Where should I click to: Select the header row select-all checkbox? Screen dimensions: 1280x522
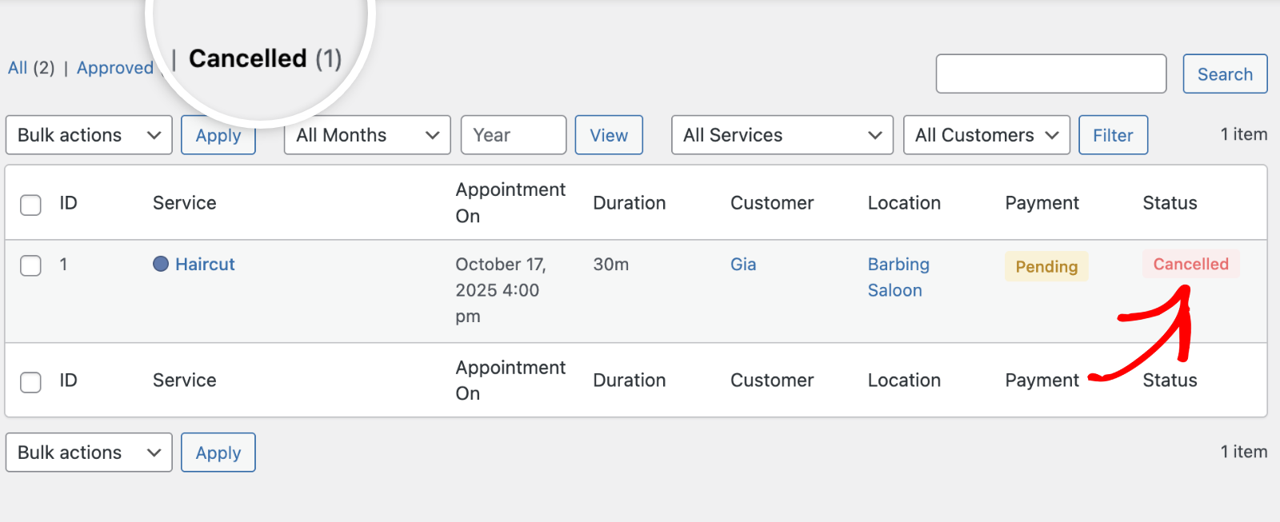tap(30, 205)
